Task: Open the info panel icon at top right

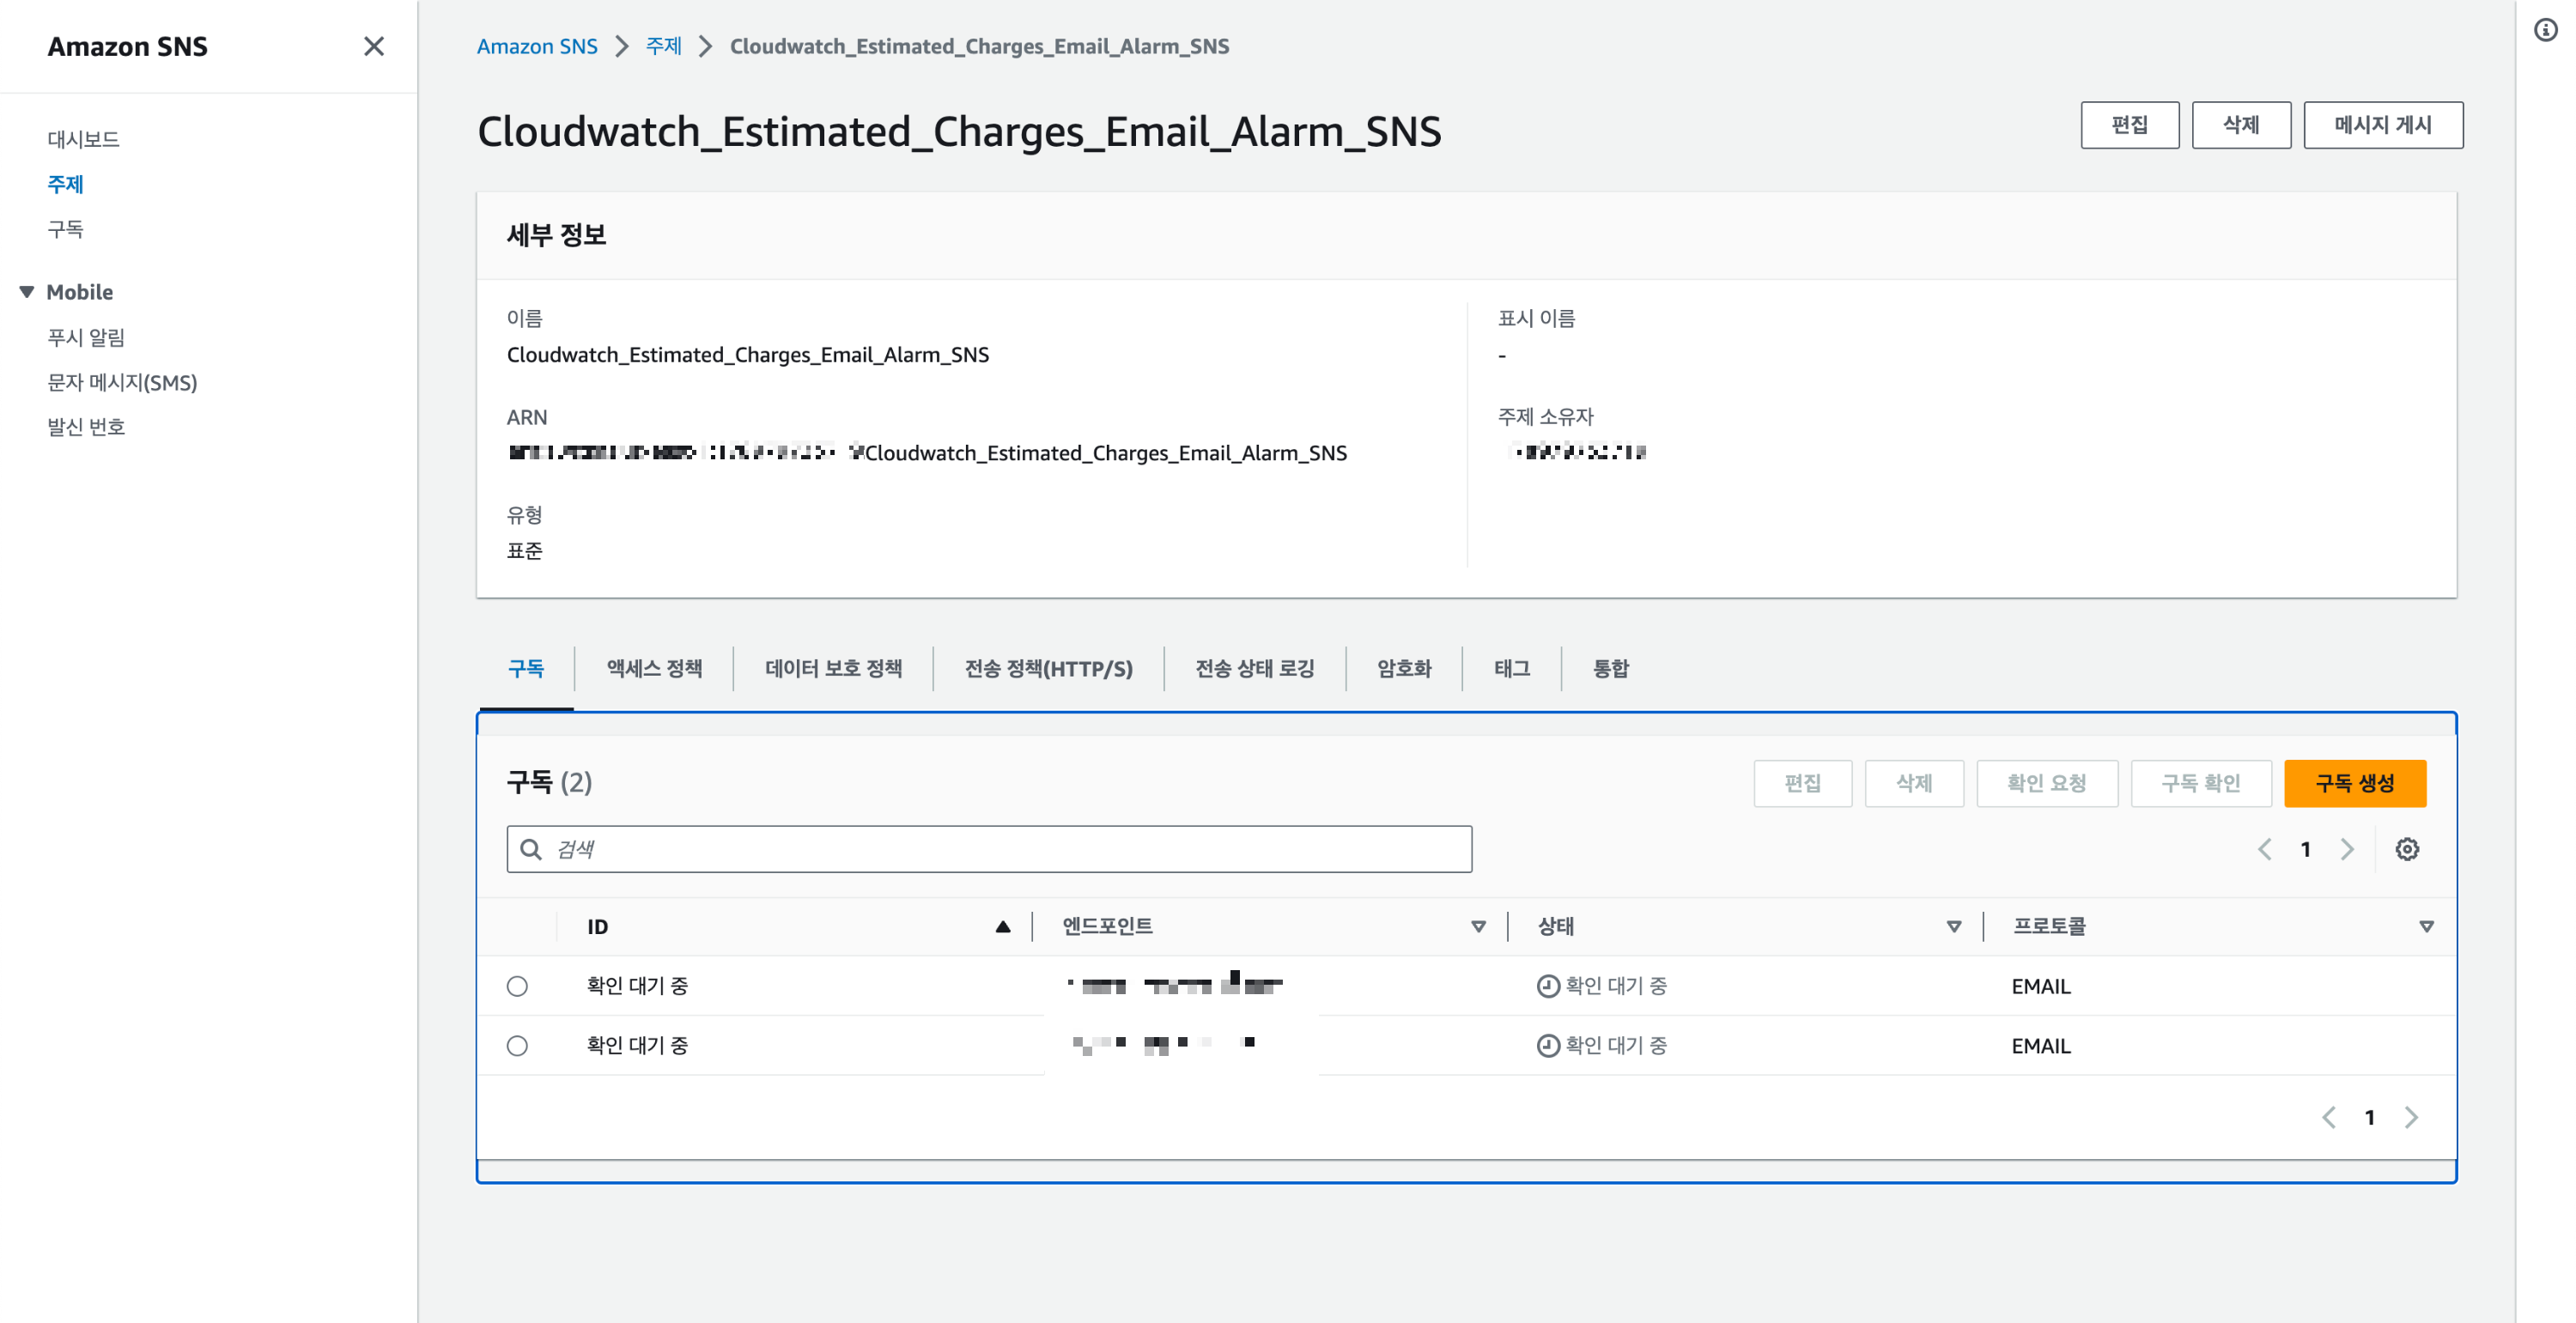Action: pos(2544,30)
